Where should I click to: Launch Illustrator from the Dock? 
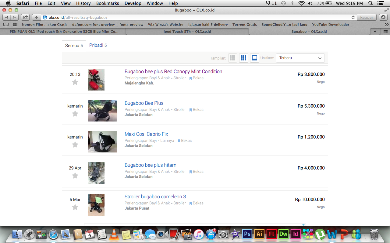tap(259, 234)
